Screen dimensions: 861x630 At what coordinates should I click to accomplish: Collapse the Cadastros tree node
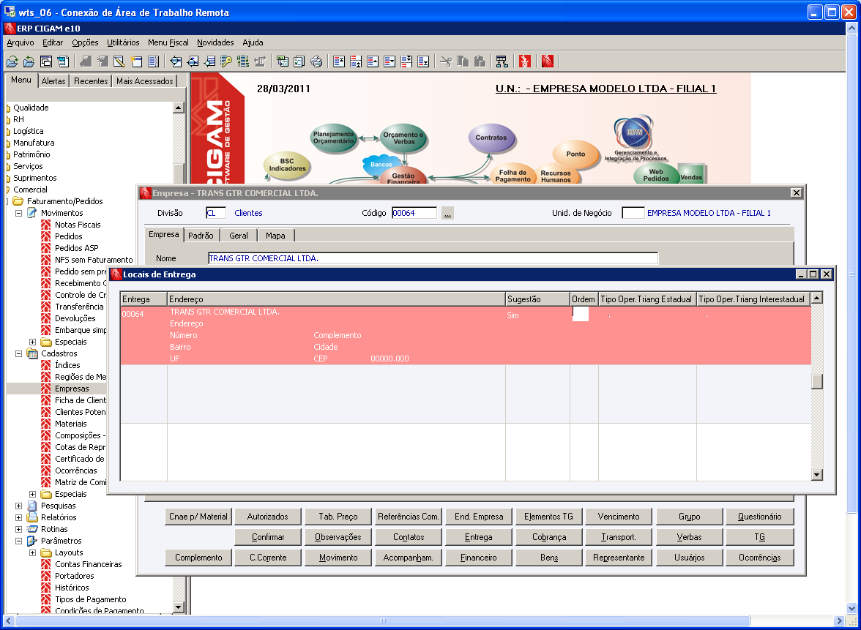click(x=19, y=353)
